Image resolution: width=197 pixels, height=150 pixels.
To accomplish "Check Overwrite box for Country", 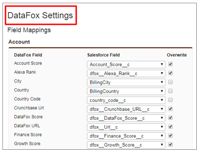I will (x=170, y=91).
